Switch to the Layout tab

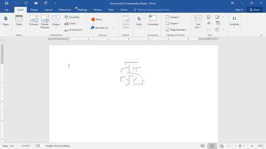pos(48,10)
